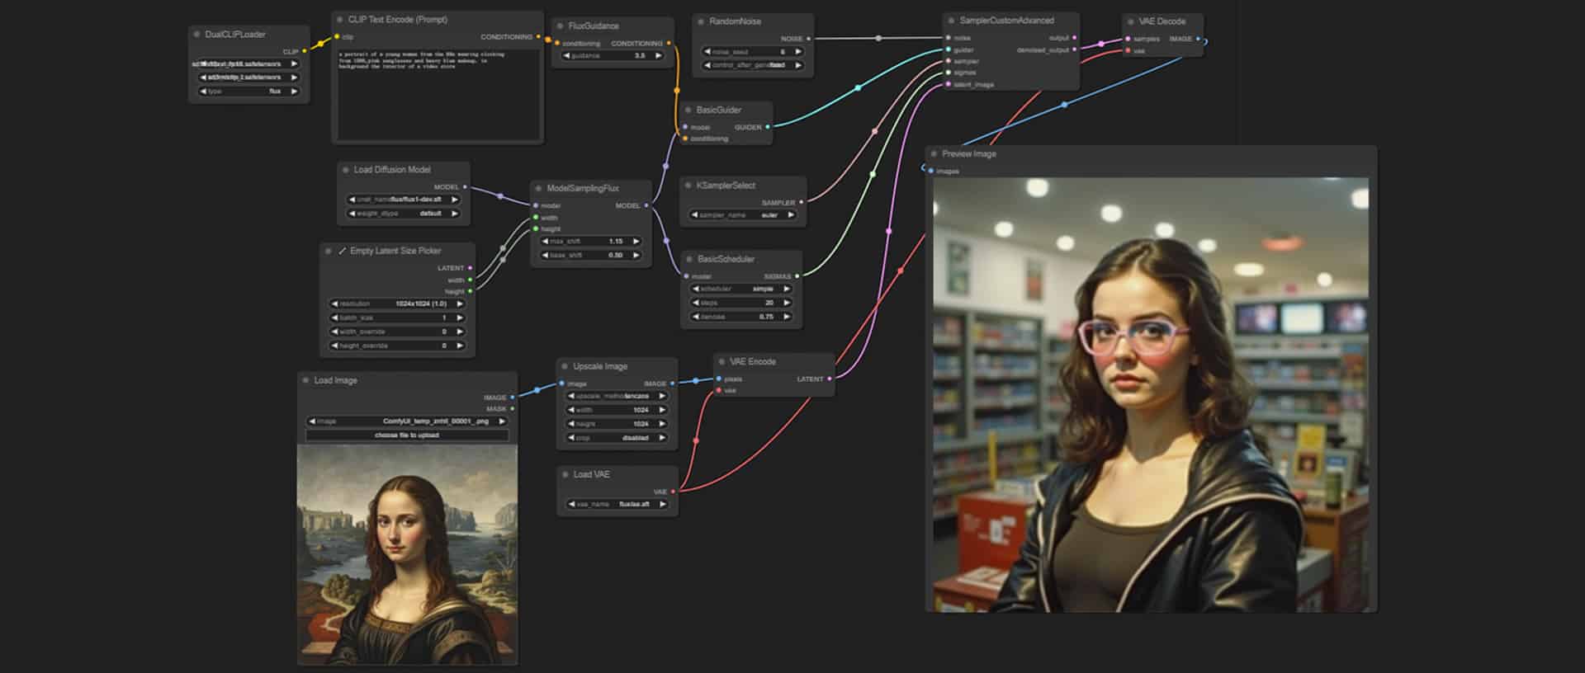
Task: Open the scheduler dropdown showing simple
Action: (x=741, y=289)
